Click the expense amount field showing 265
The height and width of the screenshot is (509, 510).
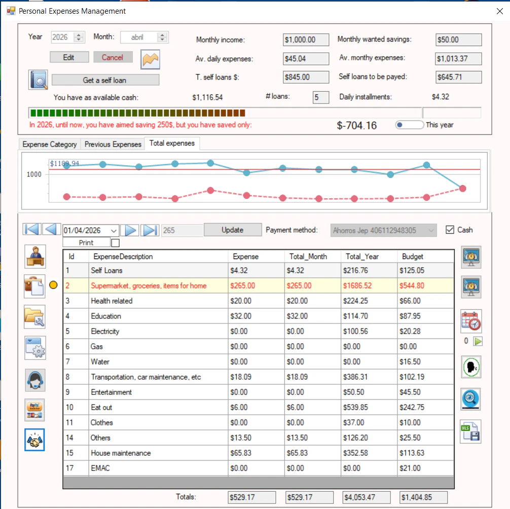pos(182,231)
